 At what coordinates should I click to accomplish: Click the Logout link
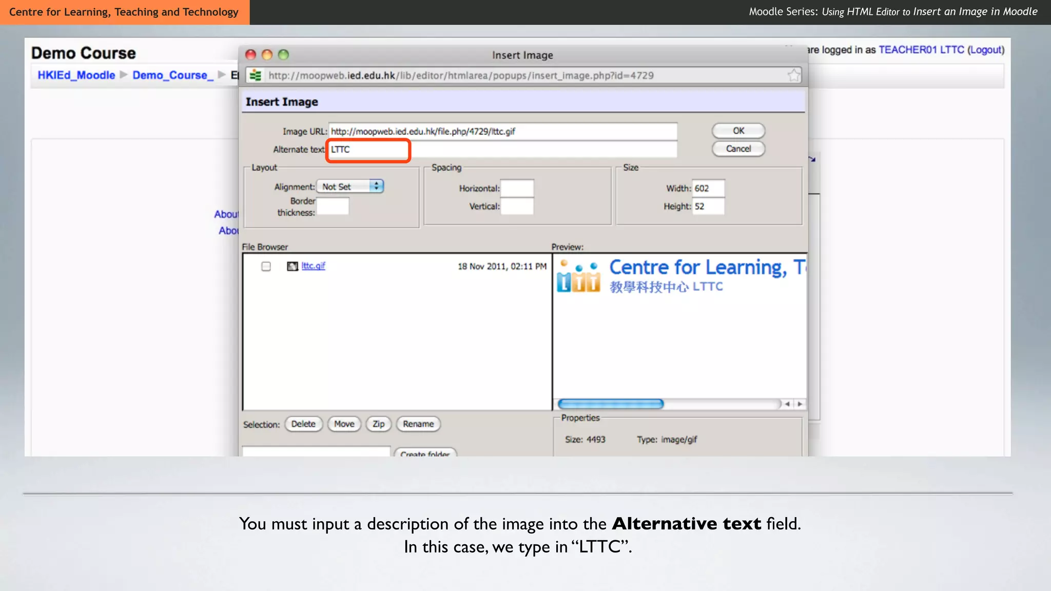(x=986, y=50)
